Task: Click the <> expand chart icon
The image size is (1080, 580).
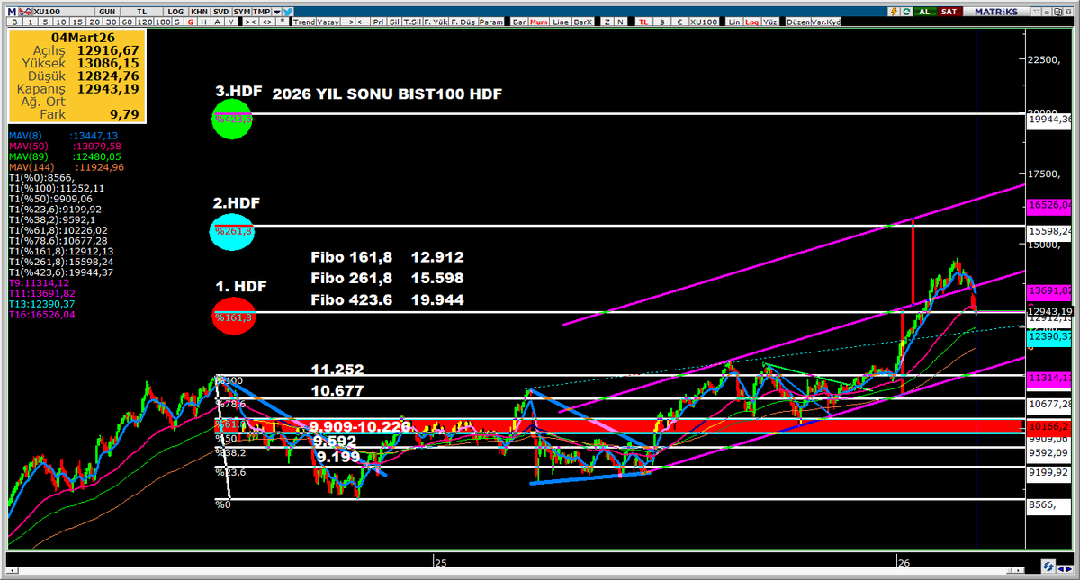Action: tap(266, 22)
